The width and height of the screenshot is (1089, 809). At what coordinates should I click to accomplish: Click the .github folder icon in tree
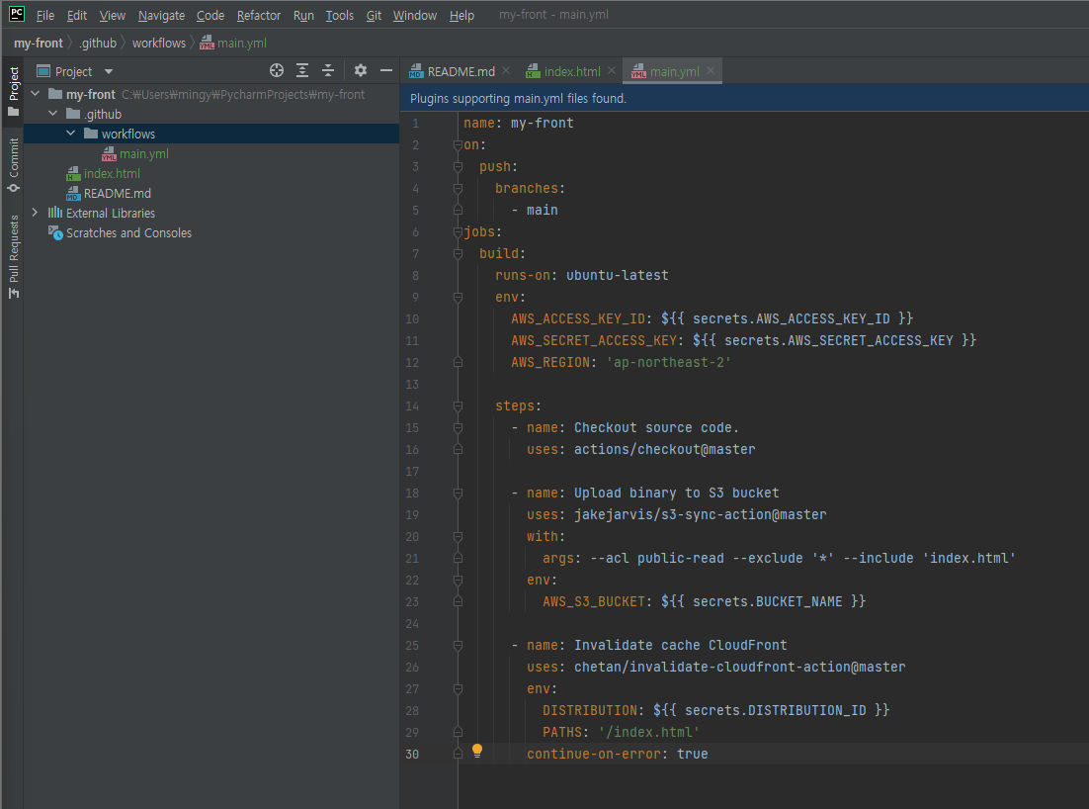pyautogui.click(x=73, y=114)
